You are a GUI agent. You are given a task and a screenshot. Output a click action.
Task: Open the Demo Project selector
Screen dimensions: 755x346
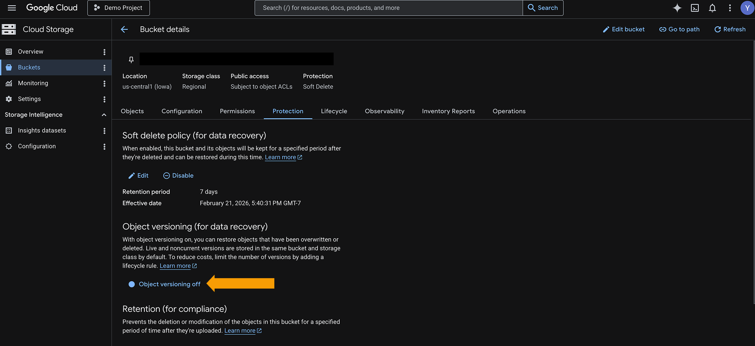point(119,8)
